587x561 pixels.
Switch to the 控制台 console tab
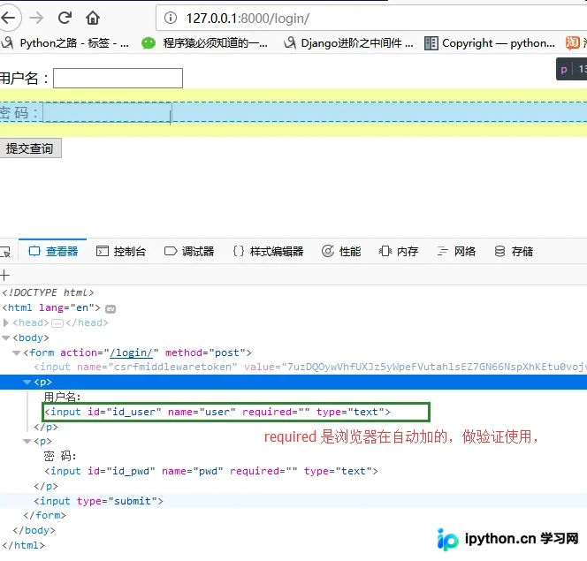tap(121, 251)
